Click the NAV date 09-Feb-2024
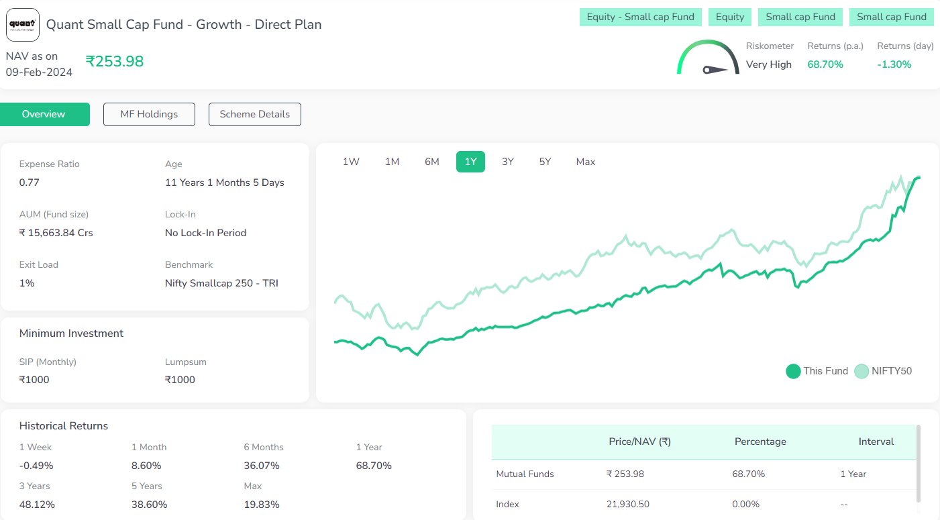 tap(39, 72)
